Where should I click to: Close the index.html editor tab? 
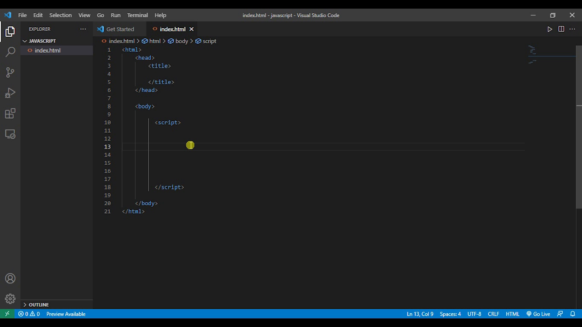pos(191,29)
